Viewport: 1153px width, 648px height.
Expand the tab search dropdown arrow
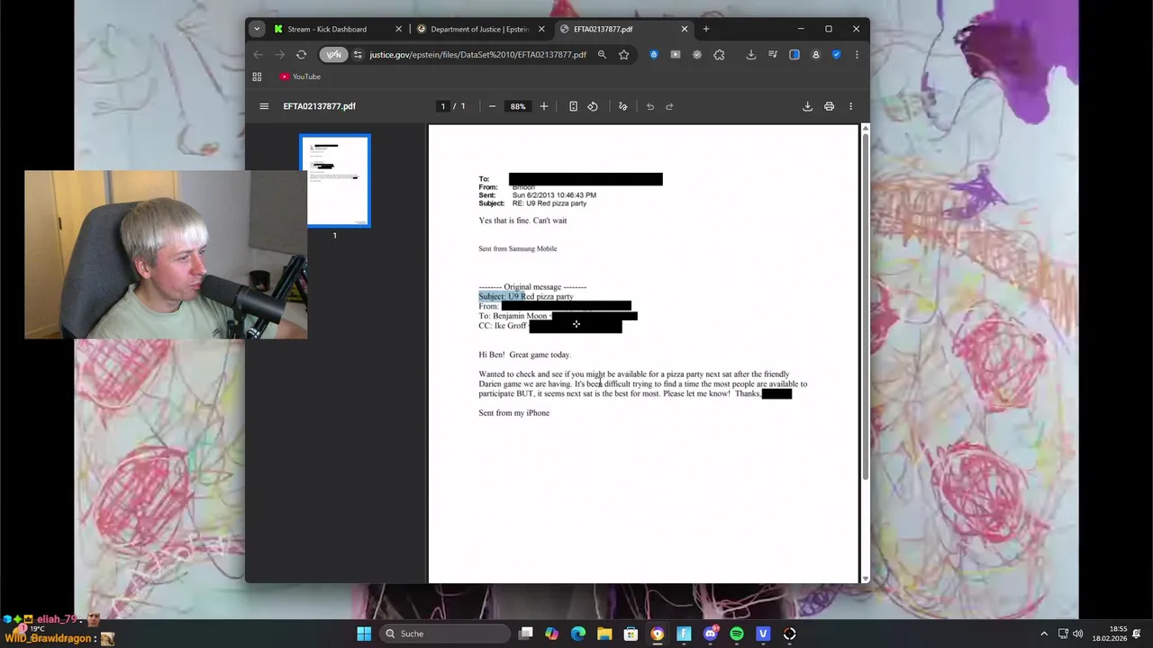pos(257,29)
